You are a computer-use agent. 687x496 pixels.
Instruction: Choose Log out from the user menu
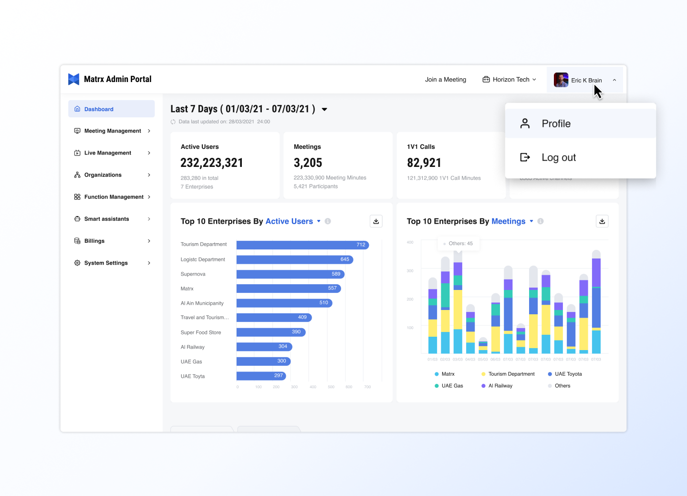(558, 157)
